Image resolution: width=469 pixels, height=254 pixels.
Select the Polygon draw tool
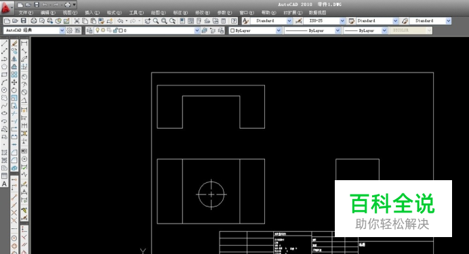tap(4, 66)
